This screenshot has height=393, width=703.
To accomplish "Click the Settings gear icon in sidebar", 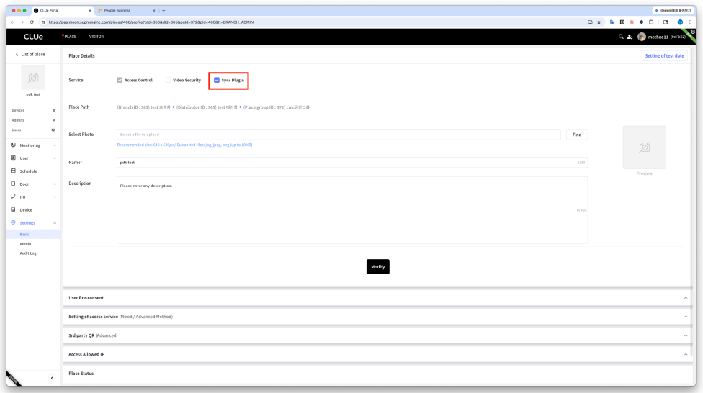I will click(x=13, y=222).
